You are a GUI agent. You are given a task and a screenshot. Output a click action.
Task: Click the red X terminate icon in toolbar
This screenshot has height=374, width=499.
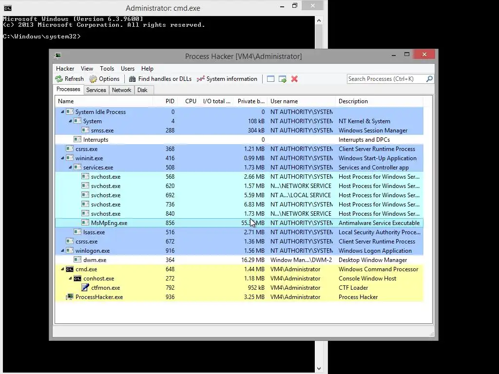click(x=294, y=79)
